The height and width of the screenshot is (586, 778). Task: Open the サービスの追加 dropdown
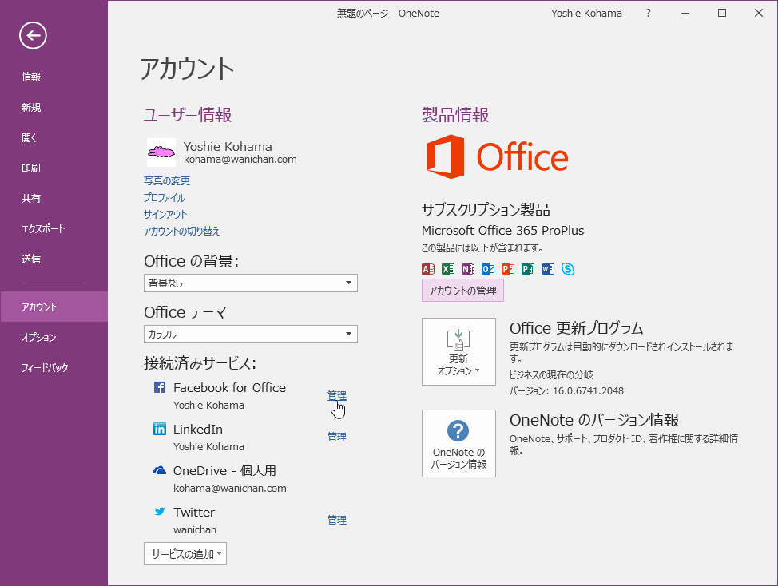tap(185, 554)
